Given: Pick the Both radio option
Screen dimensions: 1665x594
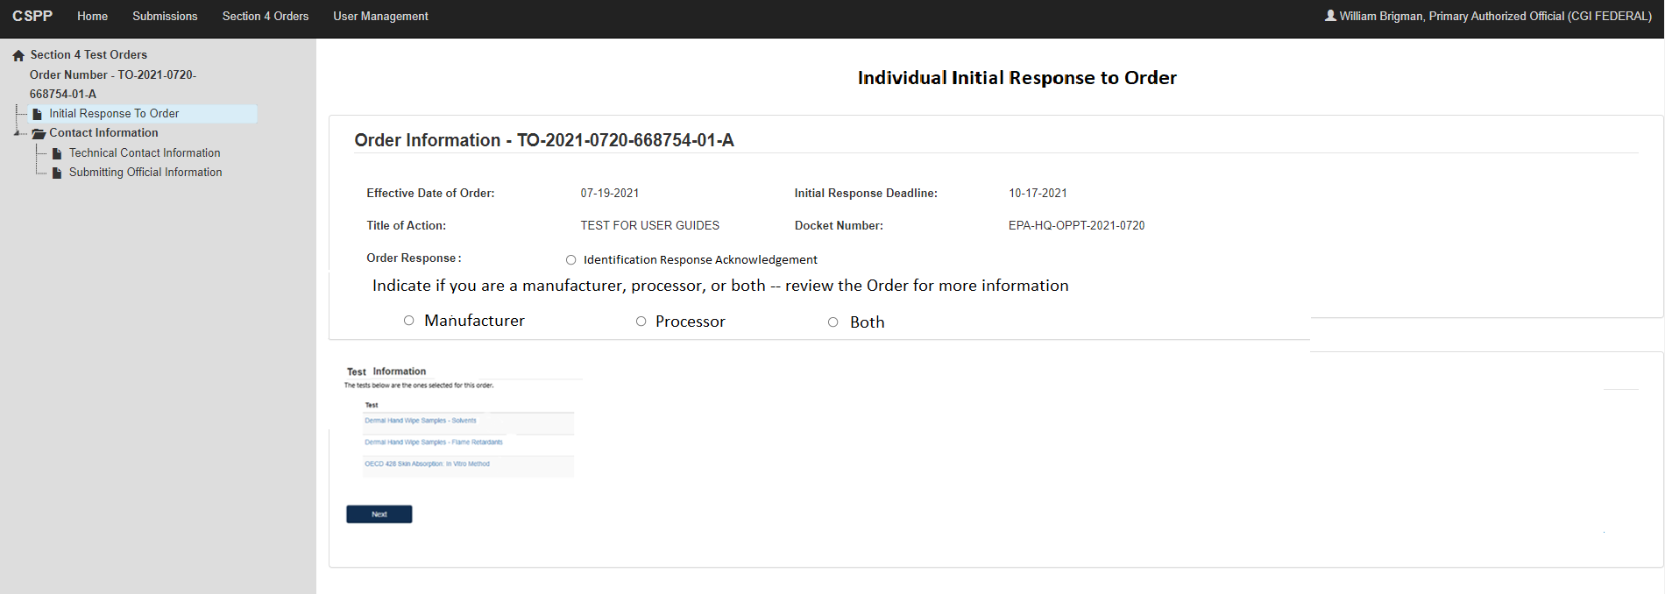Looking at the screenshot, I should point(833,322).
